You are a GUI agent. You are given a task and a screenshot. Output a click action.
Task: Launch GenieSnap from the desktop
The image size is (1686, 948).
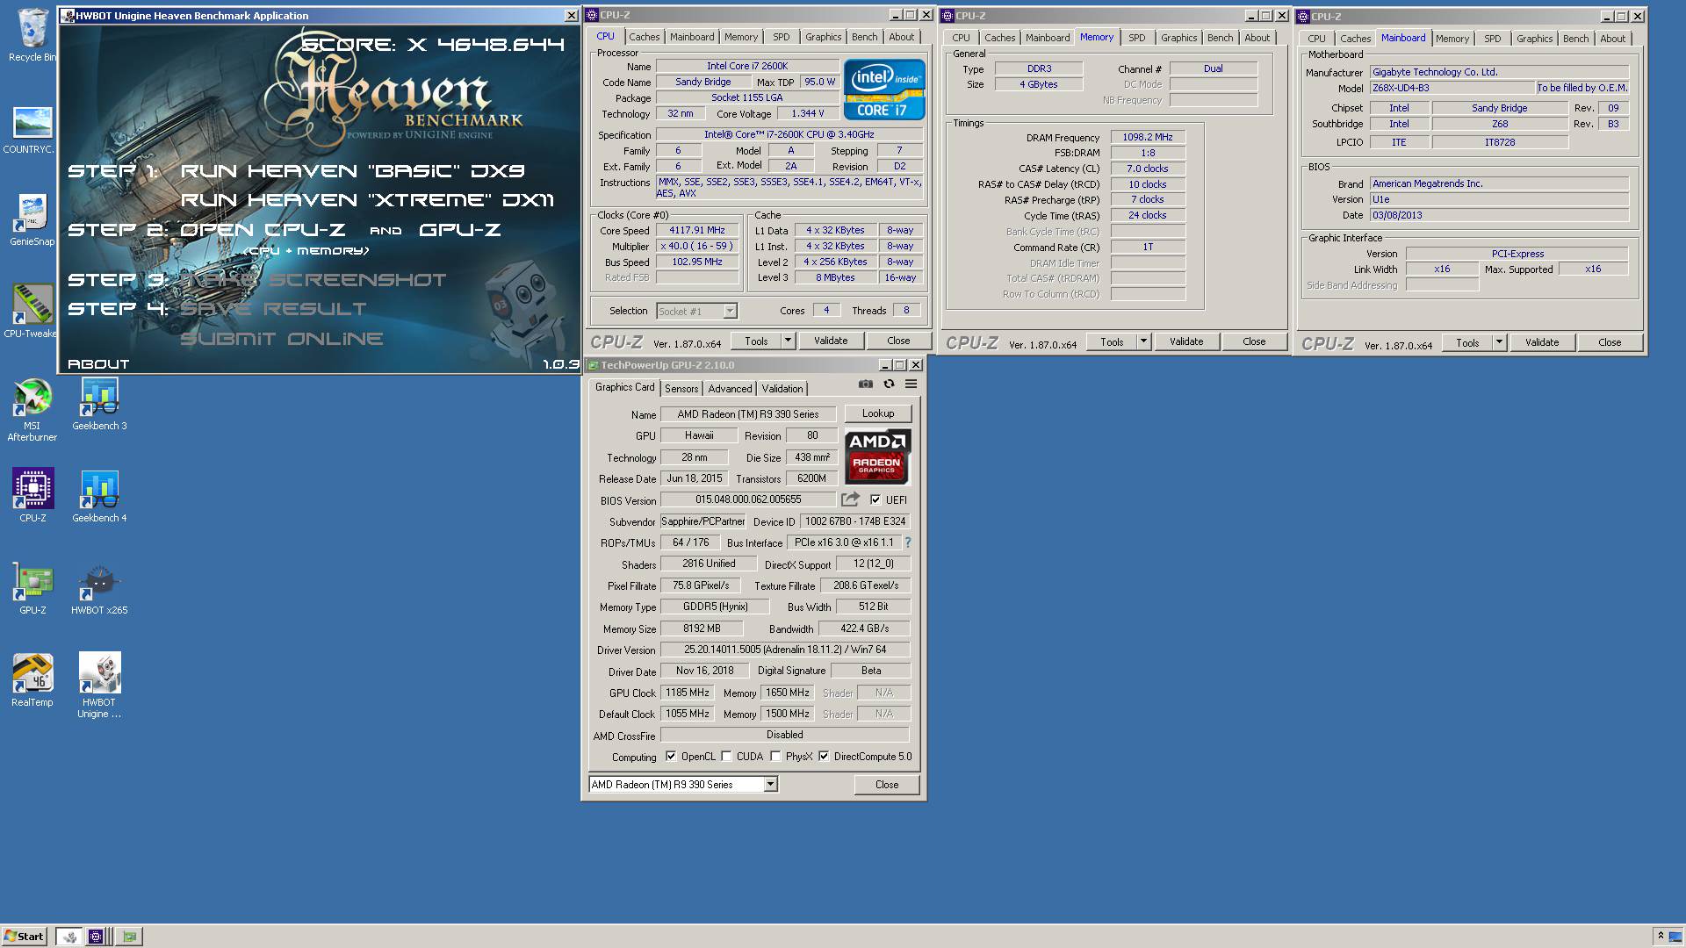coord(32,219)
